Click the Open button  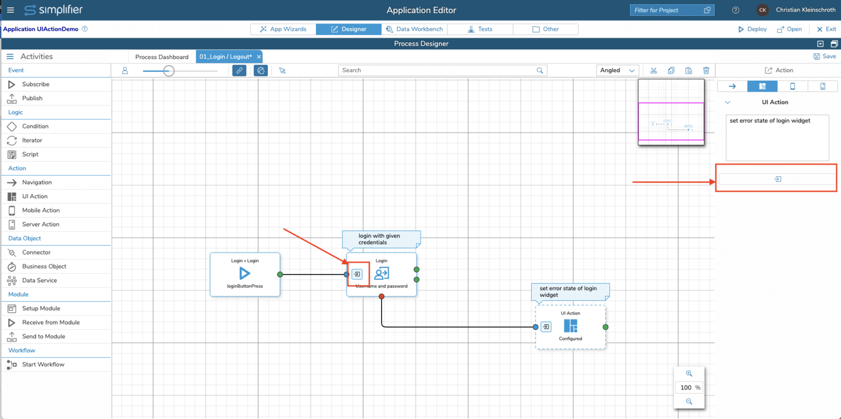(789, 29)
